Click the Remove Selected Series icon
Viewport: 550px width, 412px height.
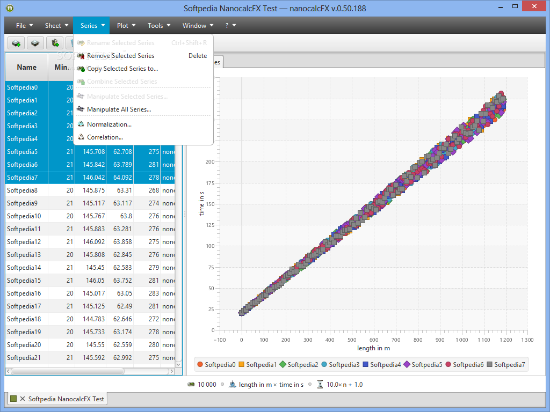pyautogui.click(x=81, y=56)
